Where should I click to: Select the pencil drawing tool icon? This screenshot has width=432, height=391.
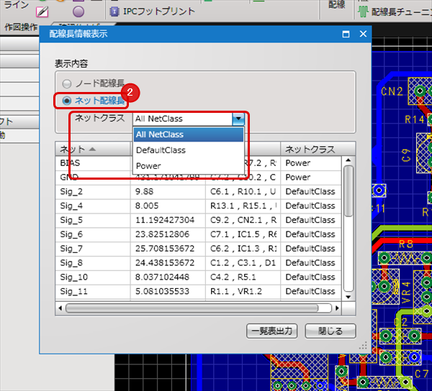(42, 11)
